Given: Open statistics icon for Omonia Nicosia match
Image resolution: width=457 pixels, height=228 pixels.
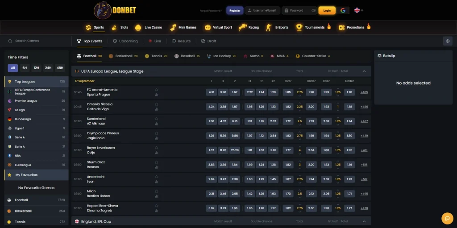Looking at the screenshot, I should click(x=157, y=109).
